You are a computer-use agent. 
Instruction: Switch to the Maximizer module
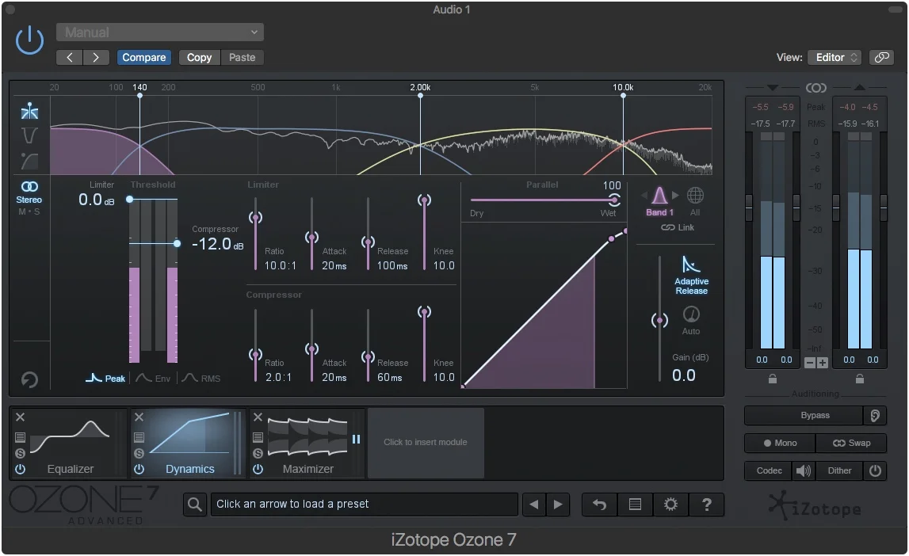pos(309,444)
